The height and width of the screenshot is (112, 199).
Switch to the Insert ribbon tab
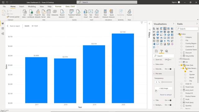pyautogui.click(x=21, y=7)
